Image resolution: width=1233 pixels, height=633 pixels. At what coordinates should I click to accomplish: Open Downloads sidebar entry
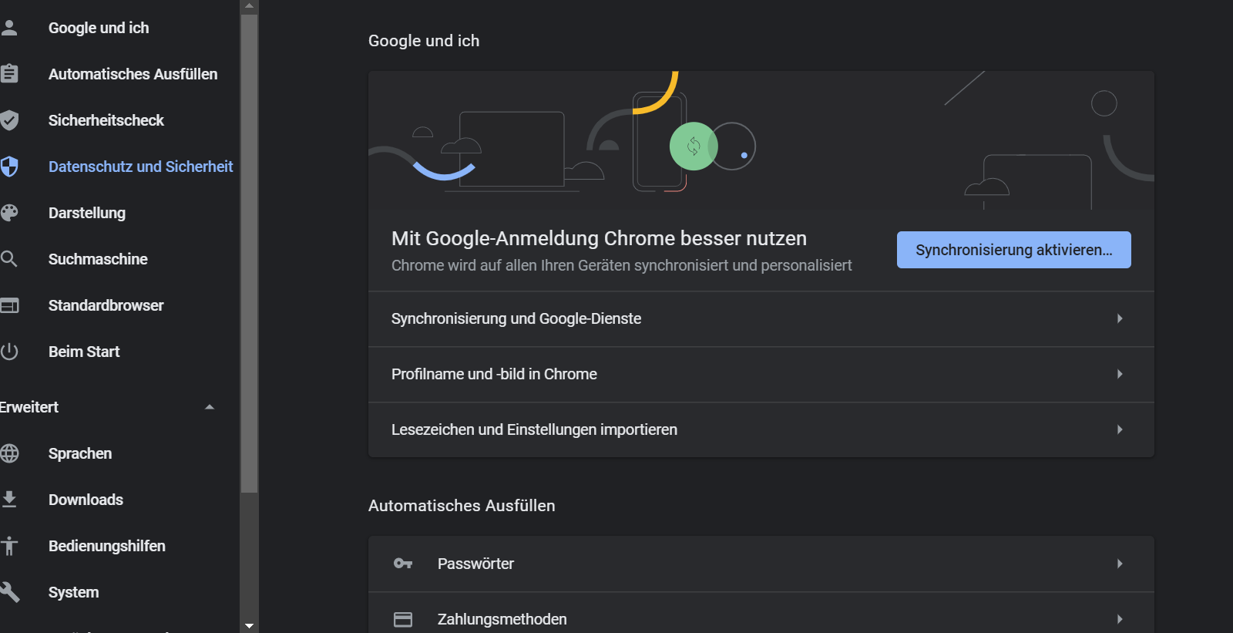pyautogui.click(x=86, y=500)
